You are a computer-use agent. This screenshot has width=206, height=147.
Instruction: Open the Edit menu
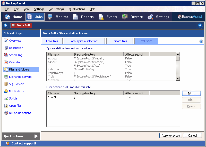(x=16, y=9)
